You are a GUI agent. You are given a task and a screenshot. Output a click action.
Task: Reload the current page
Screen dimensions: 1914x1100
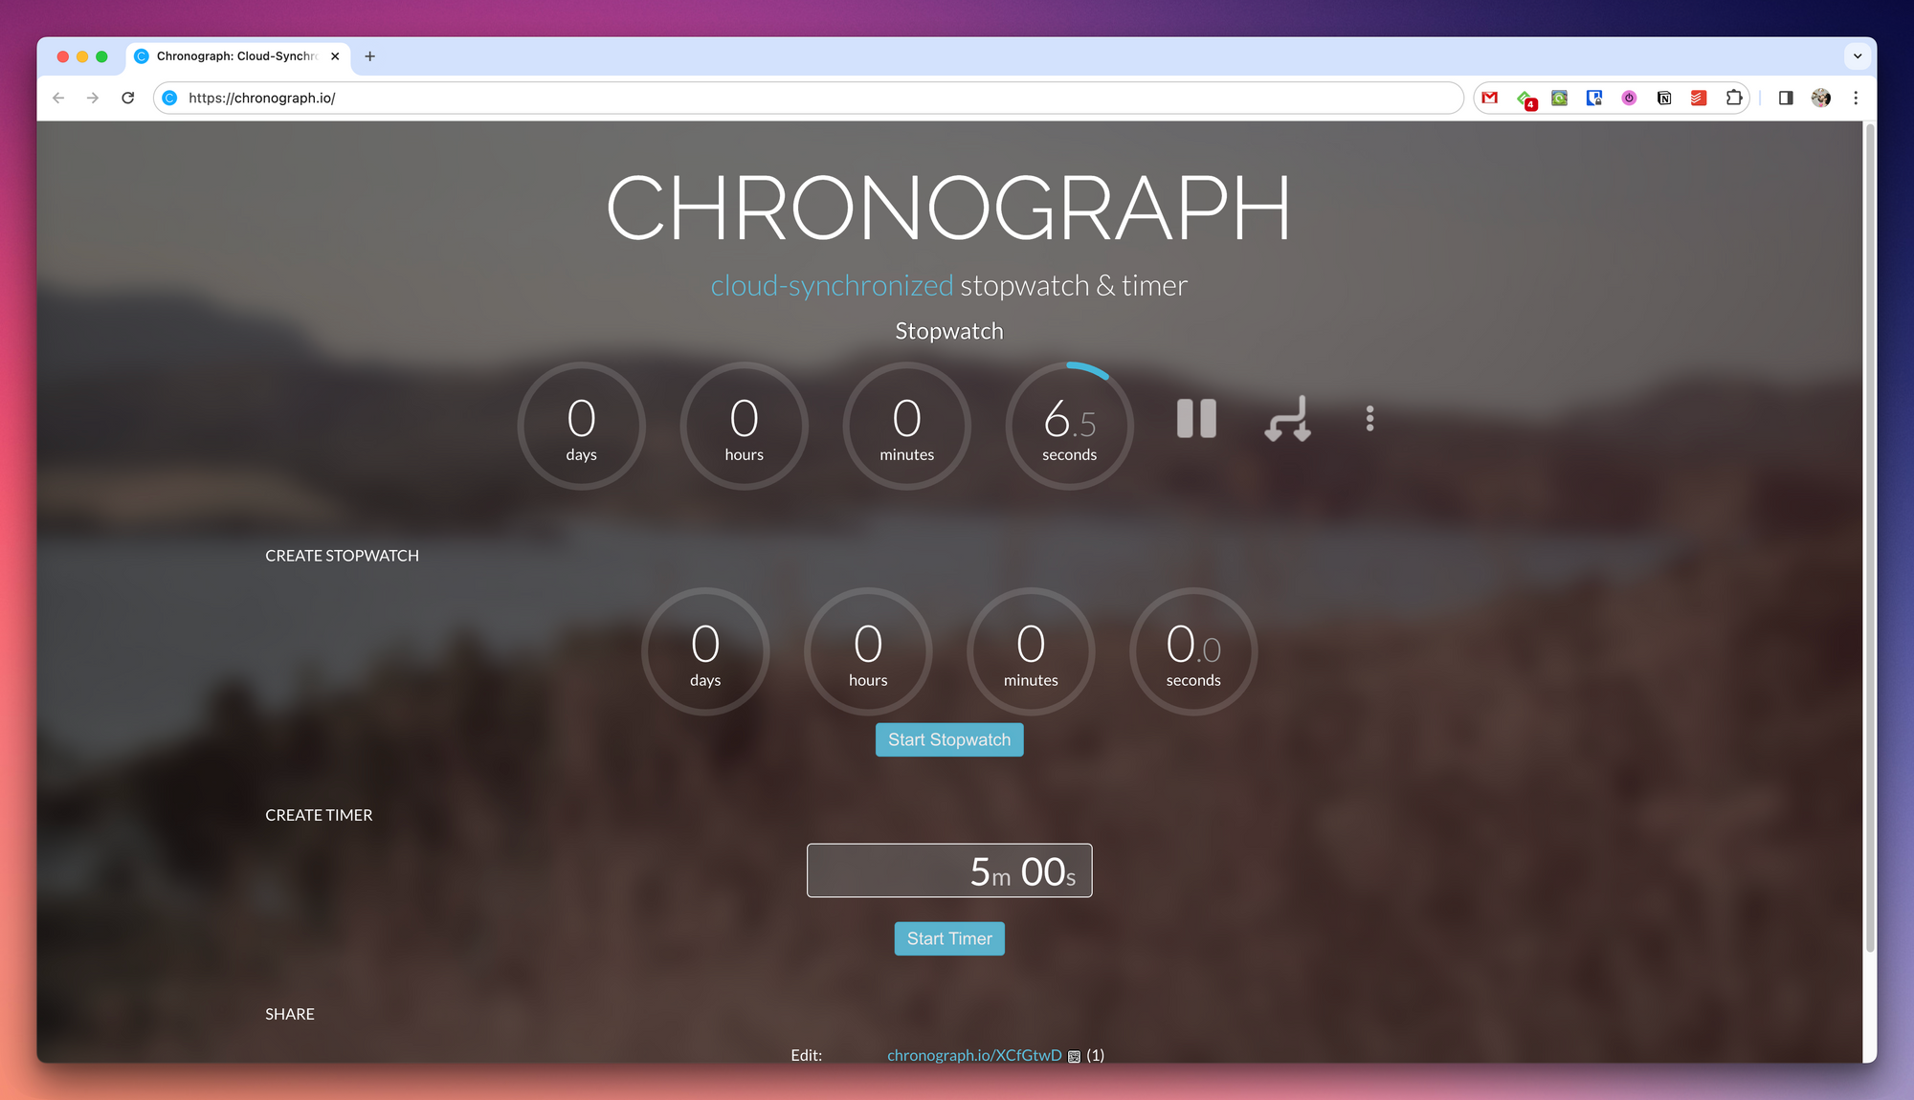click(127, 98)
